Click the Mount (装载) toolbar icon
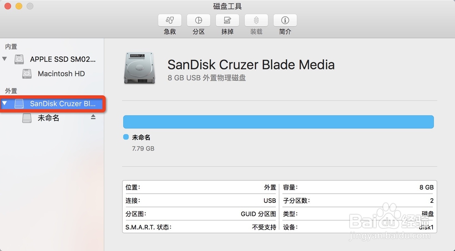Image resolution: width=455 pixels, height=251 pixels. (x=256, y=20)
